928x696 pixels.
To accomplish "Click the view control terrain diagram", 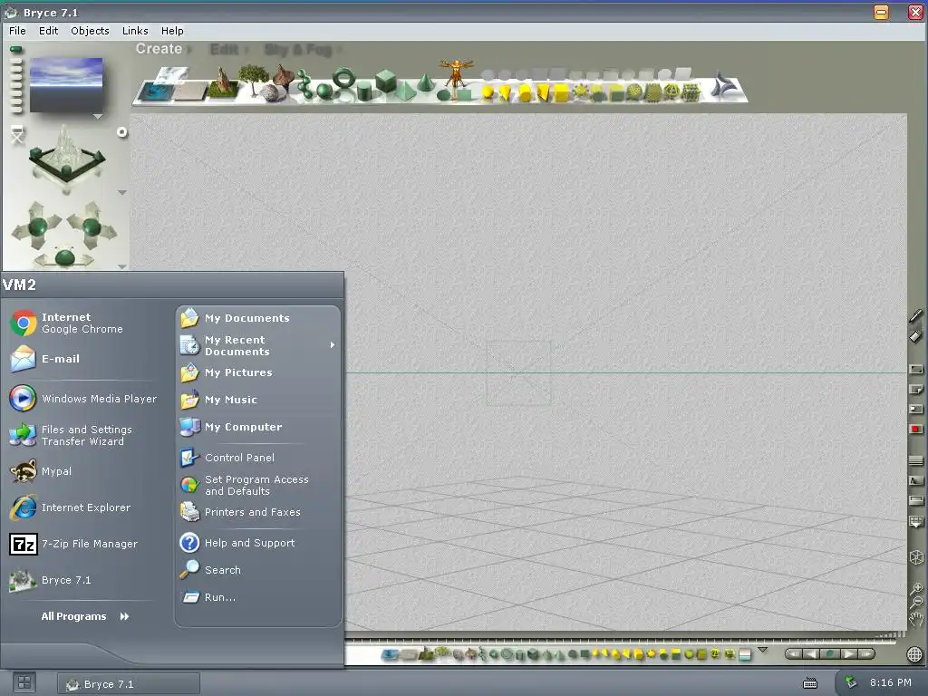I will pyautogui.click(x=66, y=158).
